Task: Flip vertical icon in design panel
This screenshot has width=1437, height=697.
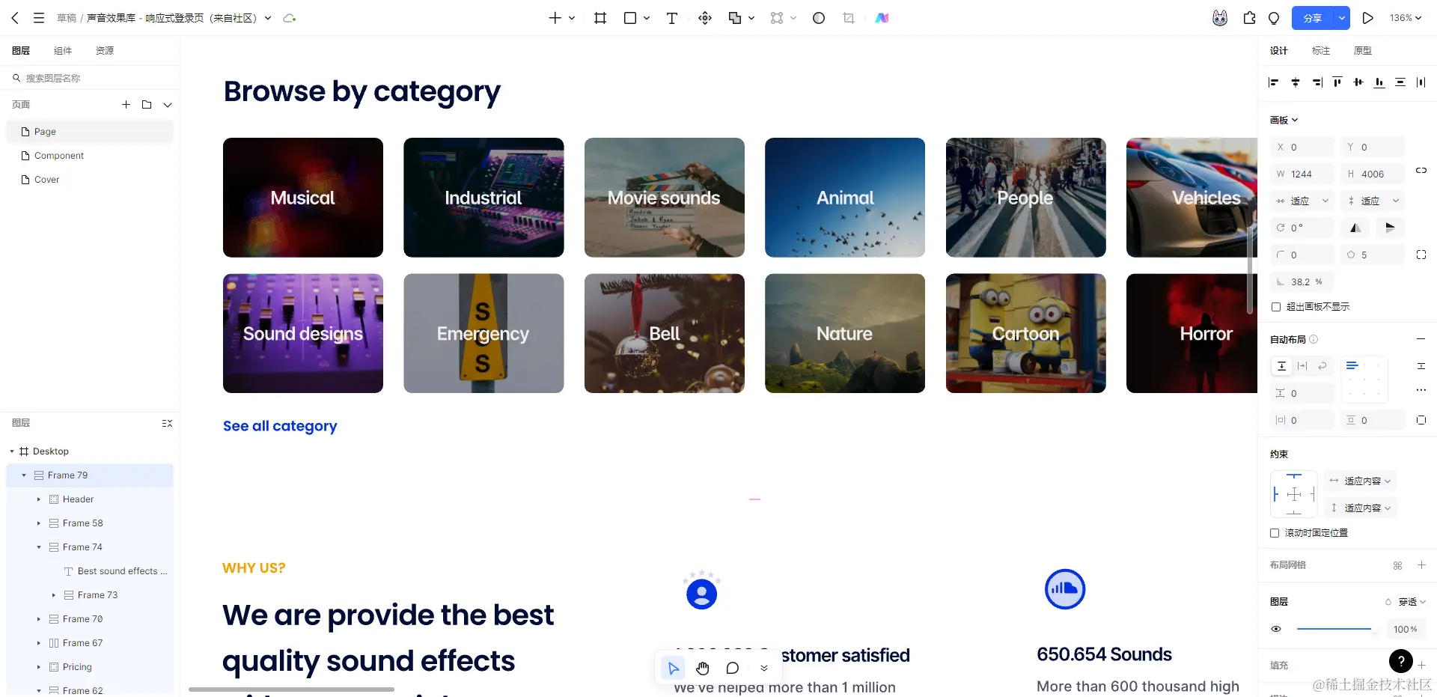Action: [x=1390, y=228]
